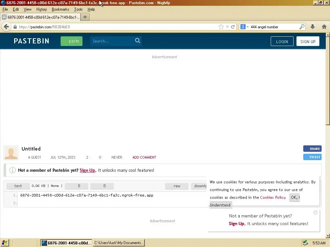Switch to C:\Users My Documents taskbar window
The width and height of the screenshot is (330, 247).
(119, 243)
